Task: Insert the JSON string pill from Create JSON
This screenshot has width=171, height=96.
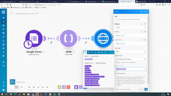Action: (89, 59)
